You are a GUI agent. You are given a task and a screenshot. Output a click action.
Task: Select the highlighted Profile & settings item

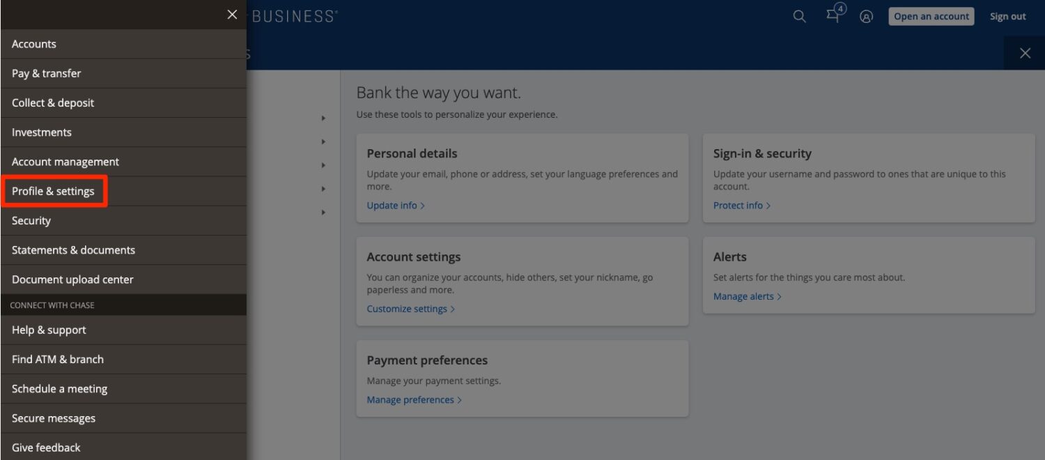point(53,190)
